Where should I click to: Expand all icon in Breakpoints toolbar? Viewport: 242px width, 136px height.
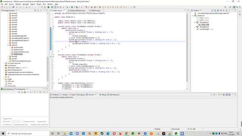(x=34, y=92)
